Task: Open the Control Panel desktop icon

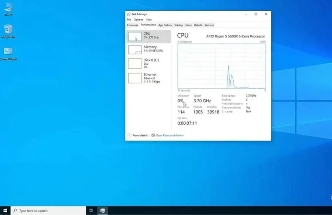Action: point(8,54)
